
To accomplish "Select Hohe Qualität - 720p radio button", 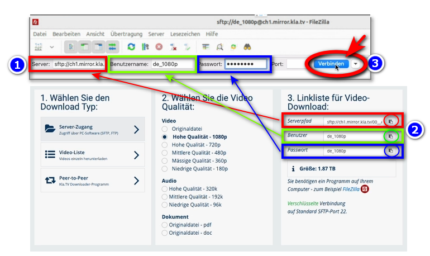I will (x=165, y=145).
